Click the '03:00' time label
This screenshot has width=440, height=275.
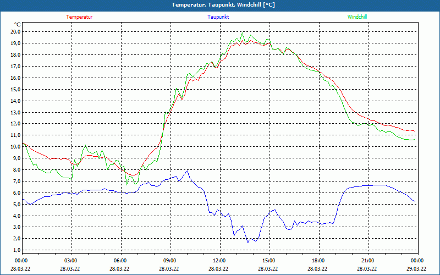pos(71,261)
